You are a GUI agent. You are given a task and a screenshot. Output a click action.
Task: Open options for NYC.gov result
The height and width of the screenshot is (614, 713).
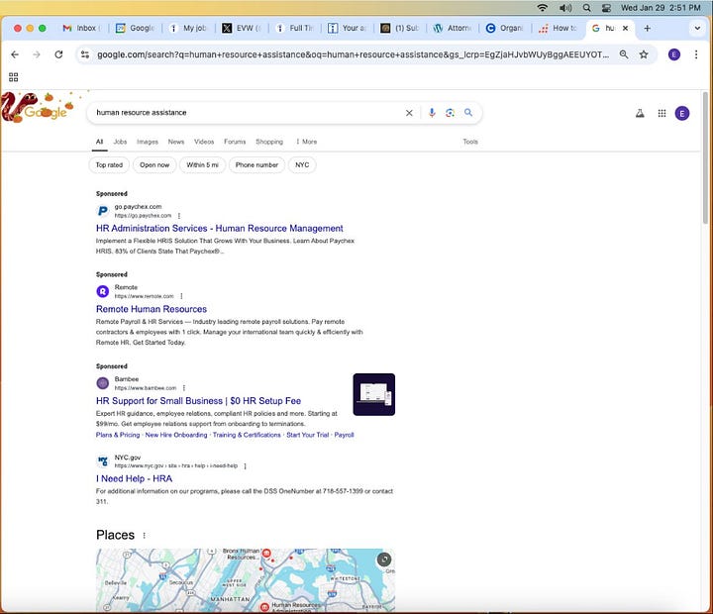[246, 466]
